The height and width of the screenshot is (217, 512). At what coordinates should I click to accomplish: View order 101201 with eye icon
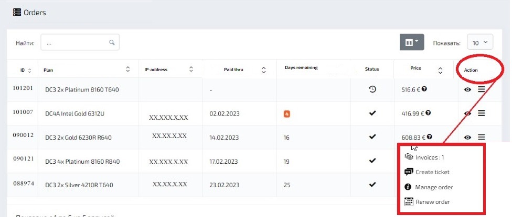[467, 90]
